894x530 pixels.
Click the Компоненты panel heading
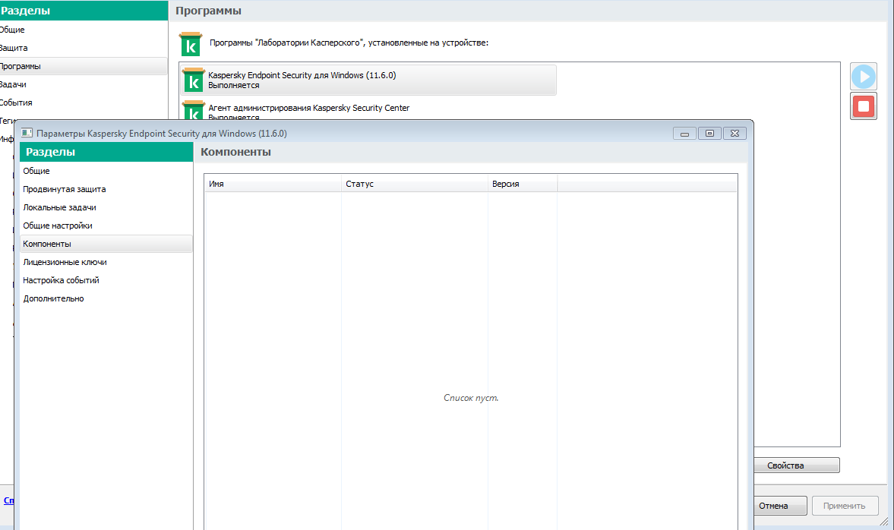coord(235,152)
